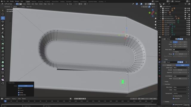Switch to the UV Editing workspace tab
This screenshot has height=107, width=191.
[x=47, y=1]
